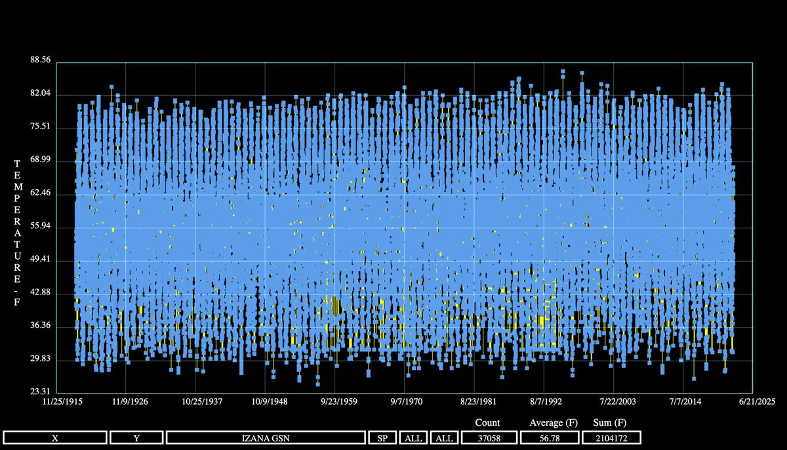Click the SP button
The image size is (787, 450).
[x=382, y=437]
